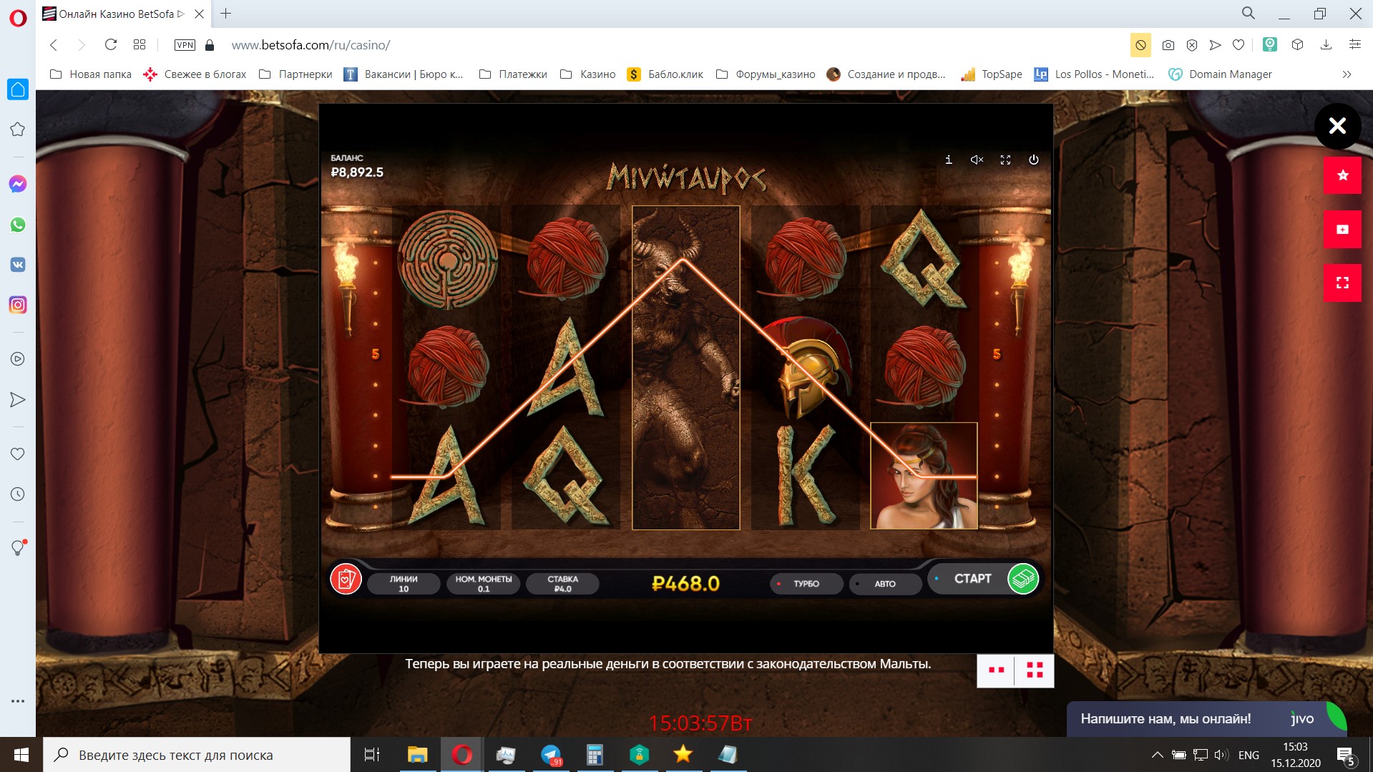Viewport: 1373px width, 772px height.
Task: Click the Windows taskbar search box
Action: [x=197, y=755]
